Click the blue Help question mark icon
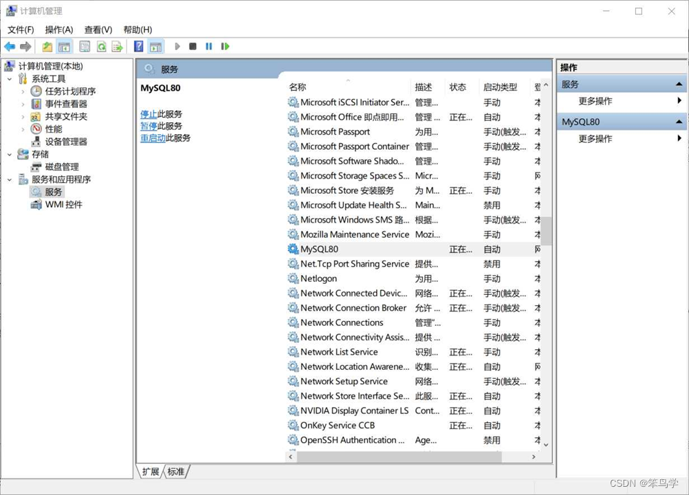Viewport: 689px width, 495px height. click(138, 47)
